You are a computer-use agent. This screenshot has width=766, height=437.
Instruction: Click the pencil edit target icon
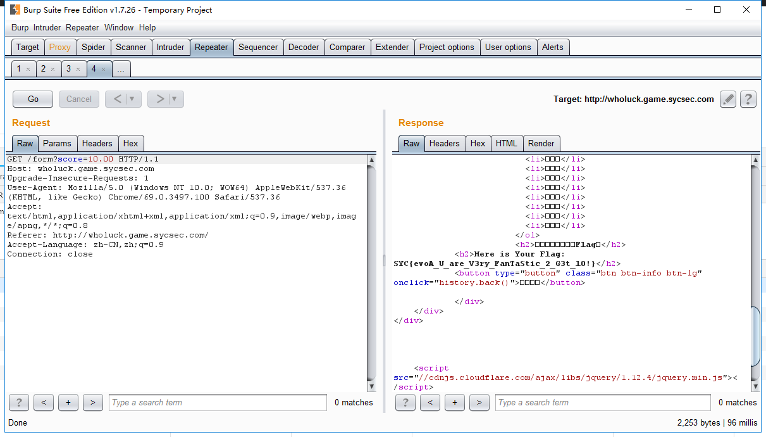tap(728, 99)
